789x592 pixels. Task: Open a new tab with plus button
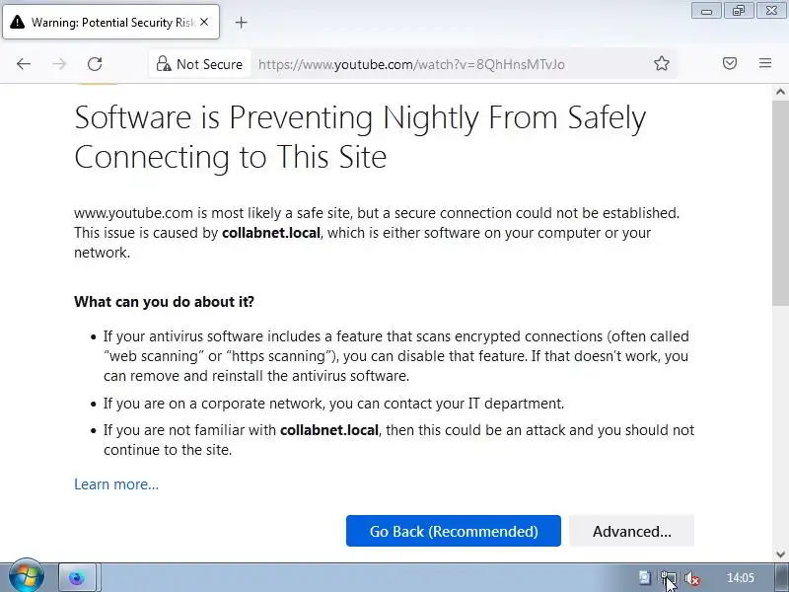(x=242, y=22)
